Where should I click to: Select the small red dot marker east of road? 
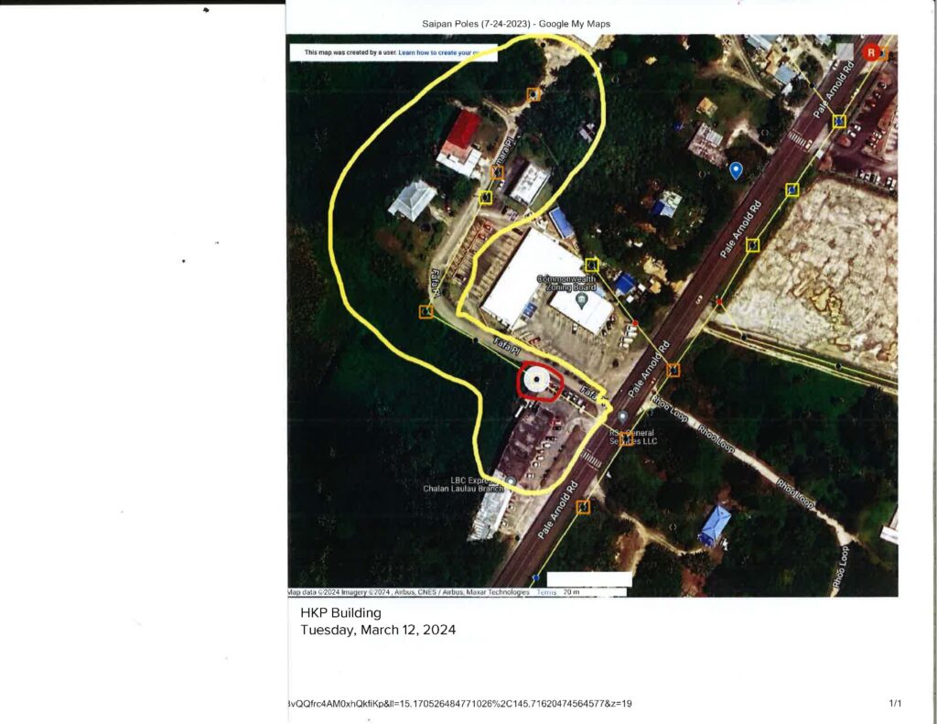[720, 302]
